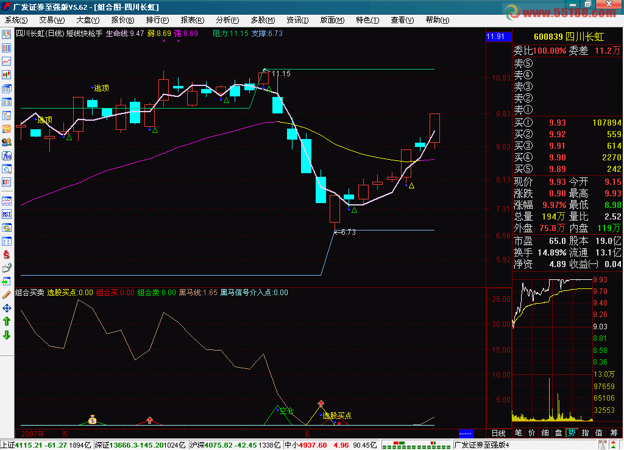Open the 资讯(I) menu
624x450 pixels.
(297, 20)
